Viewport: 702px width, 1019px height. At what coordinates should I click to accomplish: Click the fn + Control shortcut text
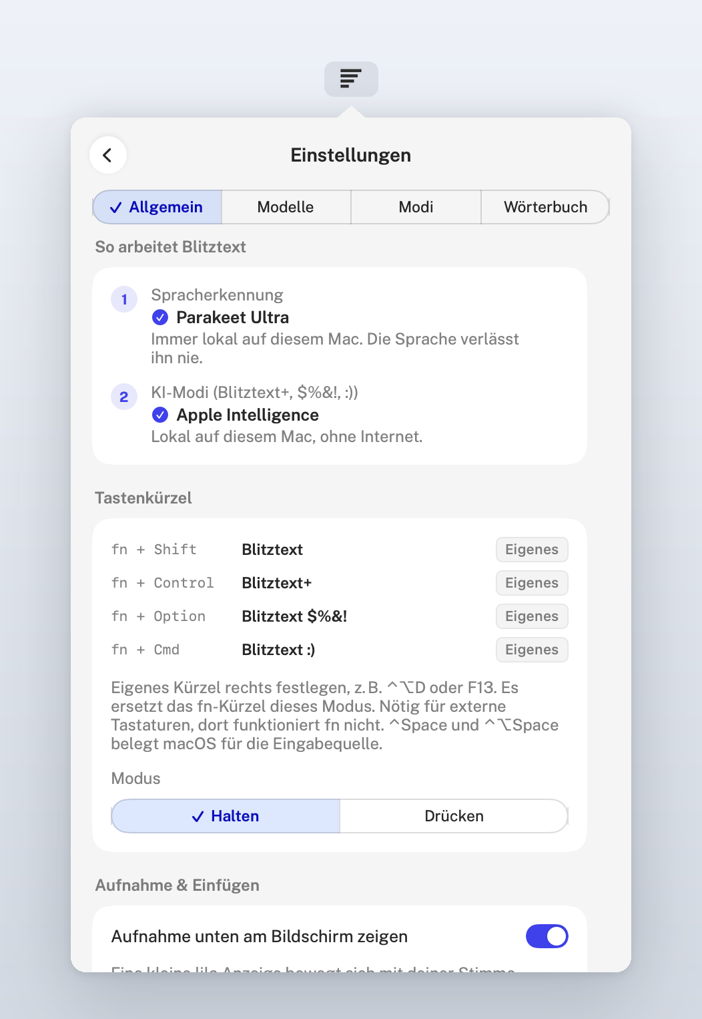(163, 583)
